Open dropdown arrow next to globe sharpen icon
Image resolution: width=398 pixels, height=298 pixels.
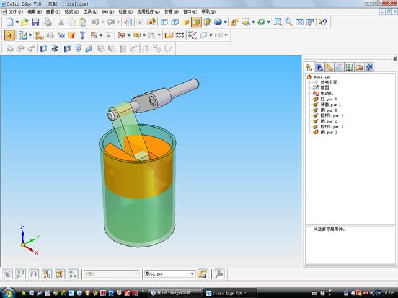[225, 22]
